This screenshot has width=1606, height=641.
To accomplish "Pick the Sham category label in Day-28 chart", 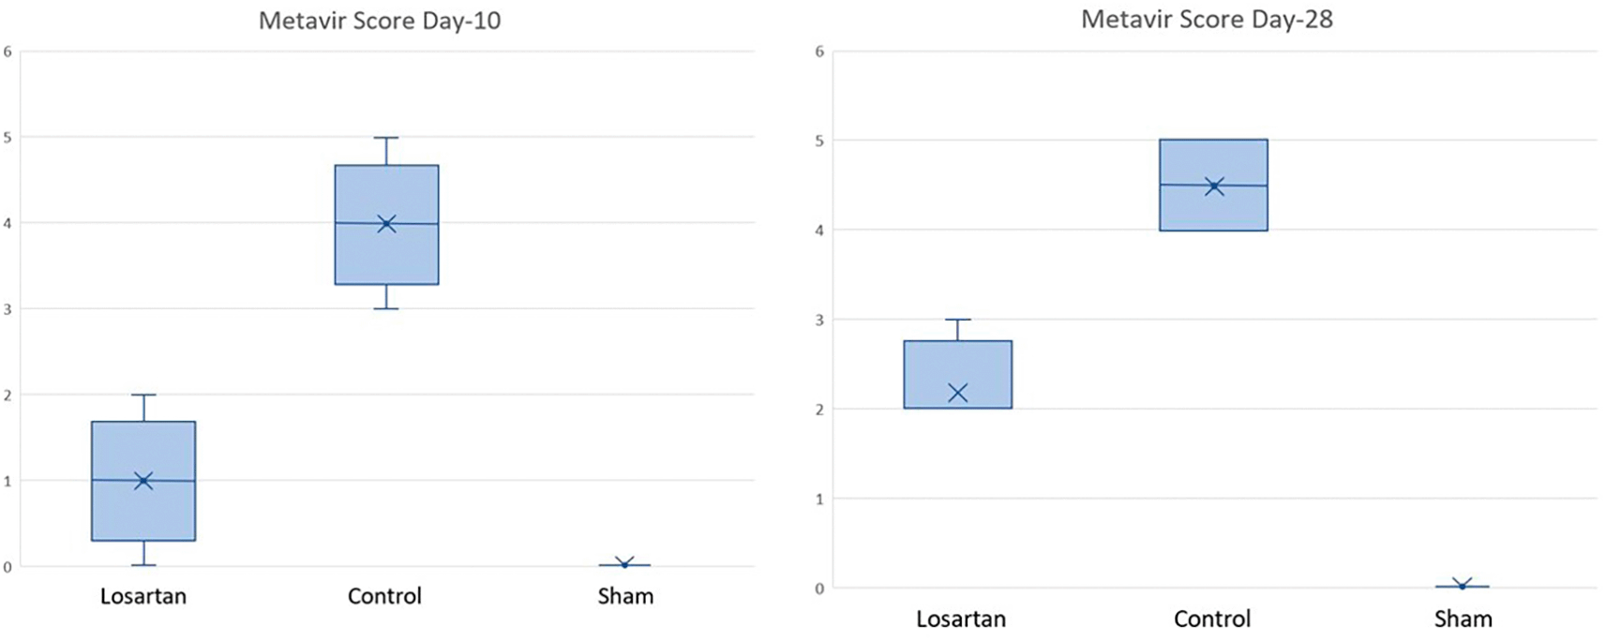I will click(x=1463, y=619).
